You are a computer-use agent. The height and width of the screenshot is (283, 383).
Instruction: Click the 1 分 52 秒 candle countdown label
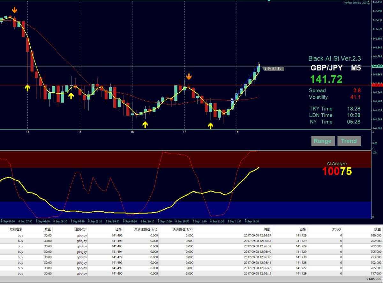[x=273, y=69]
